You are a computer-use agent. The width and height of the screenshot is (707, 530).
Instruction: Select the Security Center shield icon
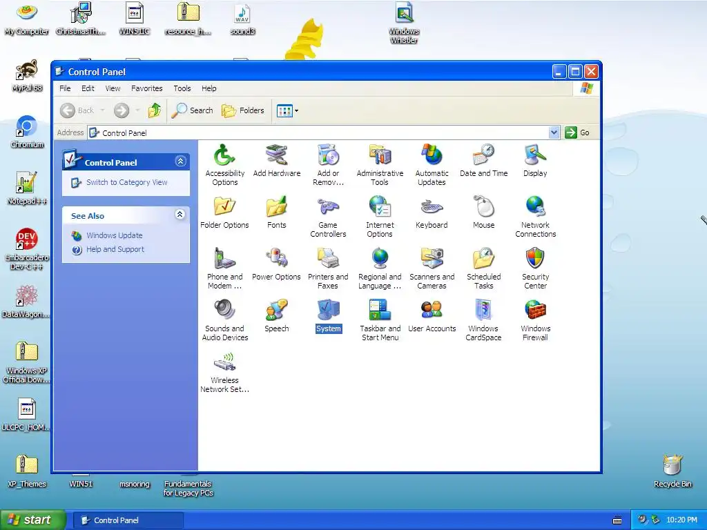tap(535, 259)
